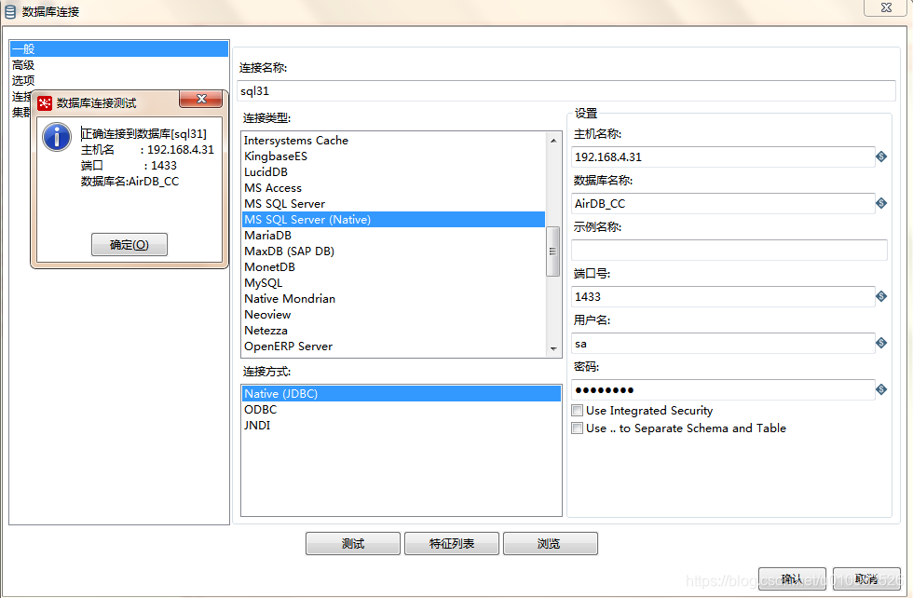Choose ODBC access method
913x598 pixels.
tap(402, 409)
